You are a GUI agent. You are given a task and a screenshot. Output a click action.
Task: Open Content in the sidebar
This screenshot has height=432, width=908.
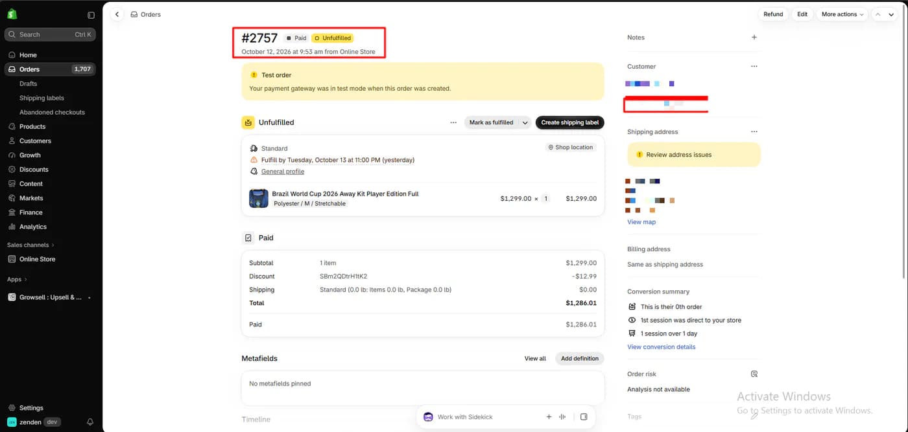(31, 184)
